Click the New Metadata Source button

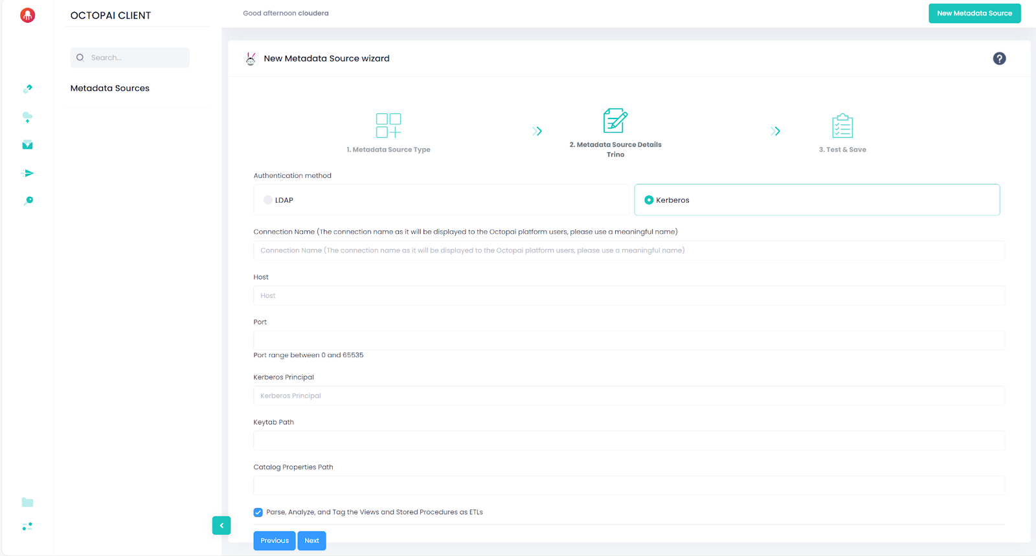(x=974, y=13)
